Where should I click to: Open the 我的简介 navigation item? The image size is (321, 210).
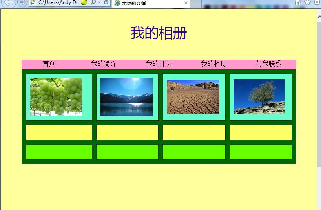(104, 63)
